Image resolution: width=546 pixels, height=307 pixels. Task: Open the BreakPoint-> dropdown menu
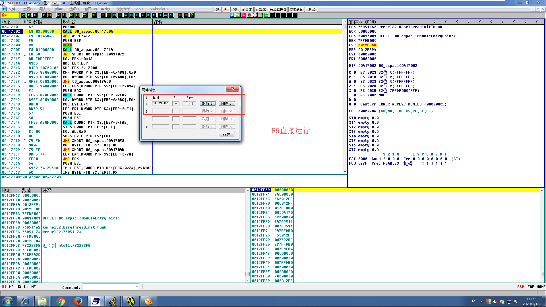point(158,9)
